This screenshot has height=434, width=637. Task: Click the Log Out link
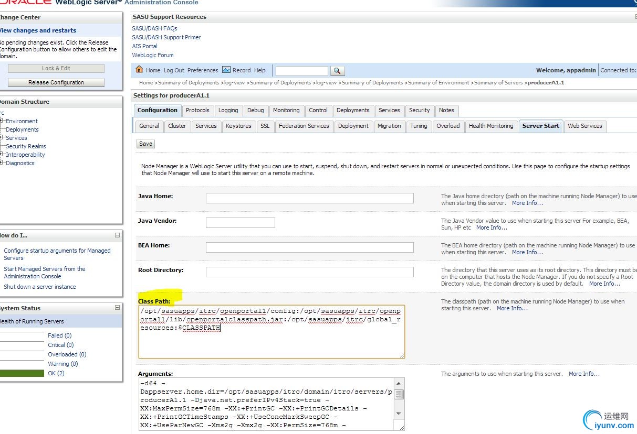[x=174, y=70]
